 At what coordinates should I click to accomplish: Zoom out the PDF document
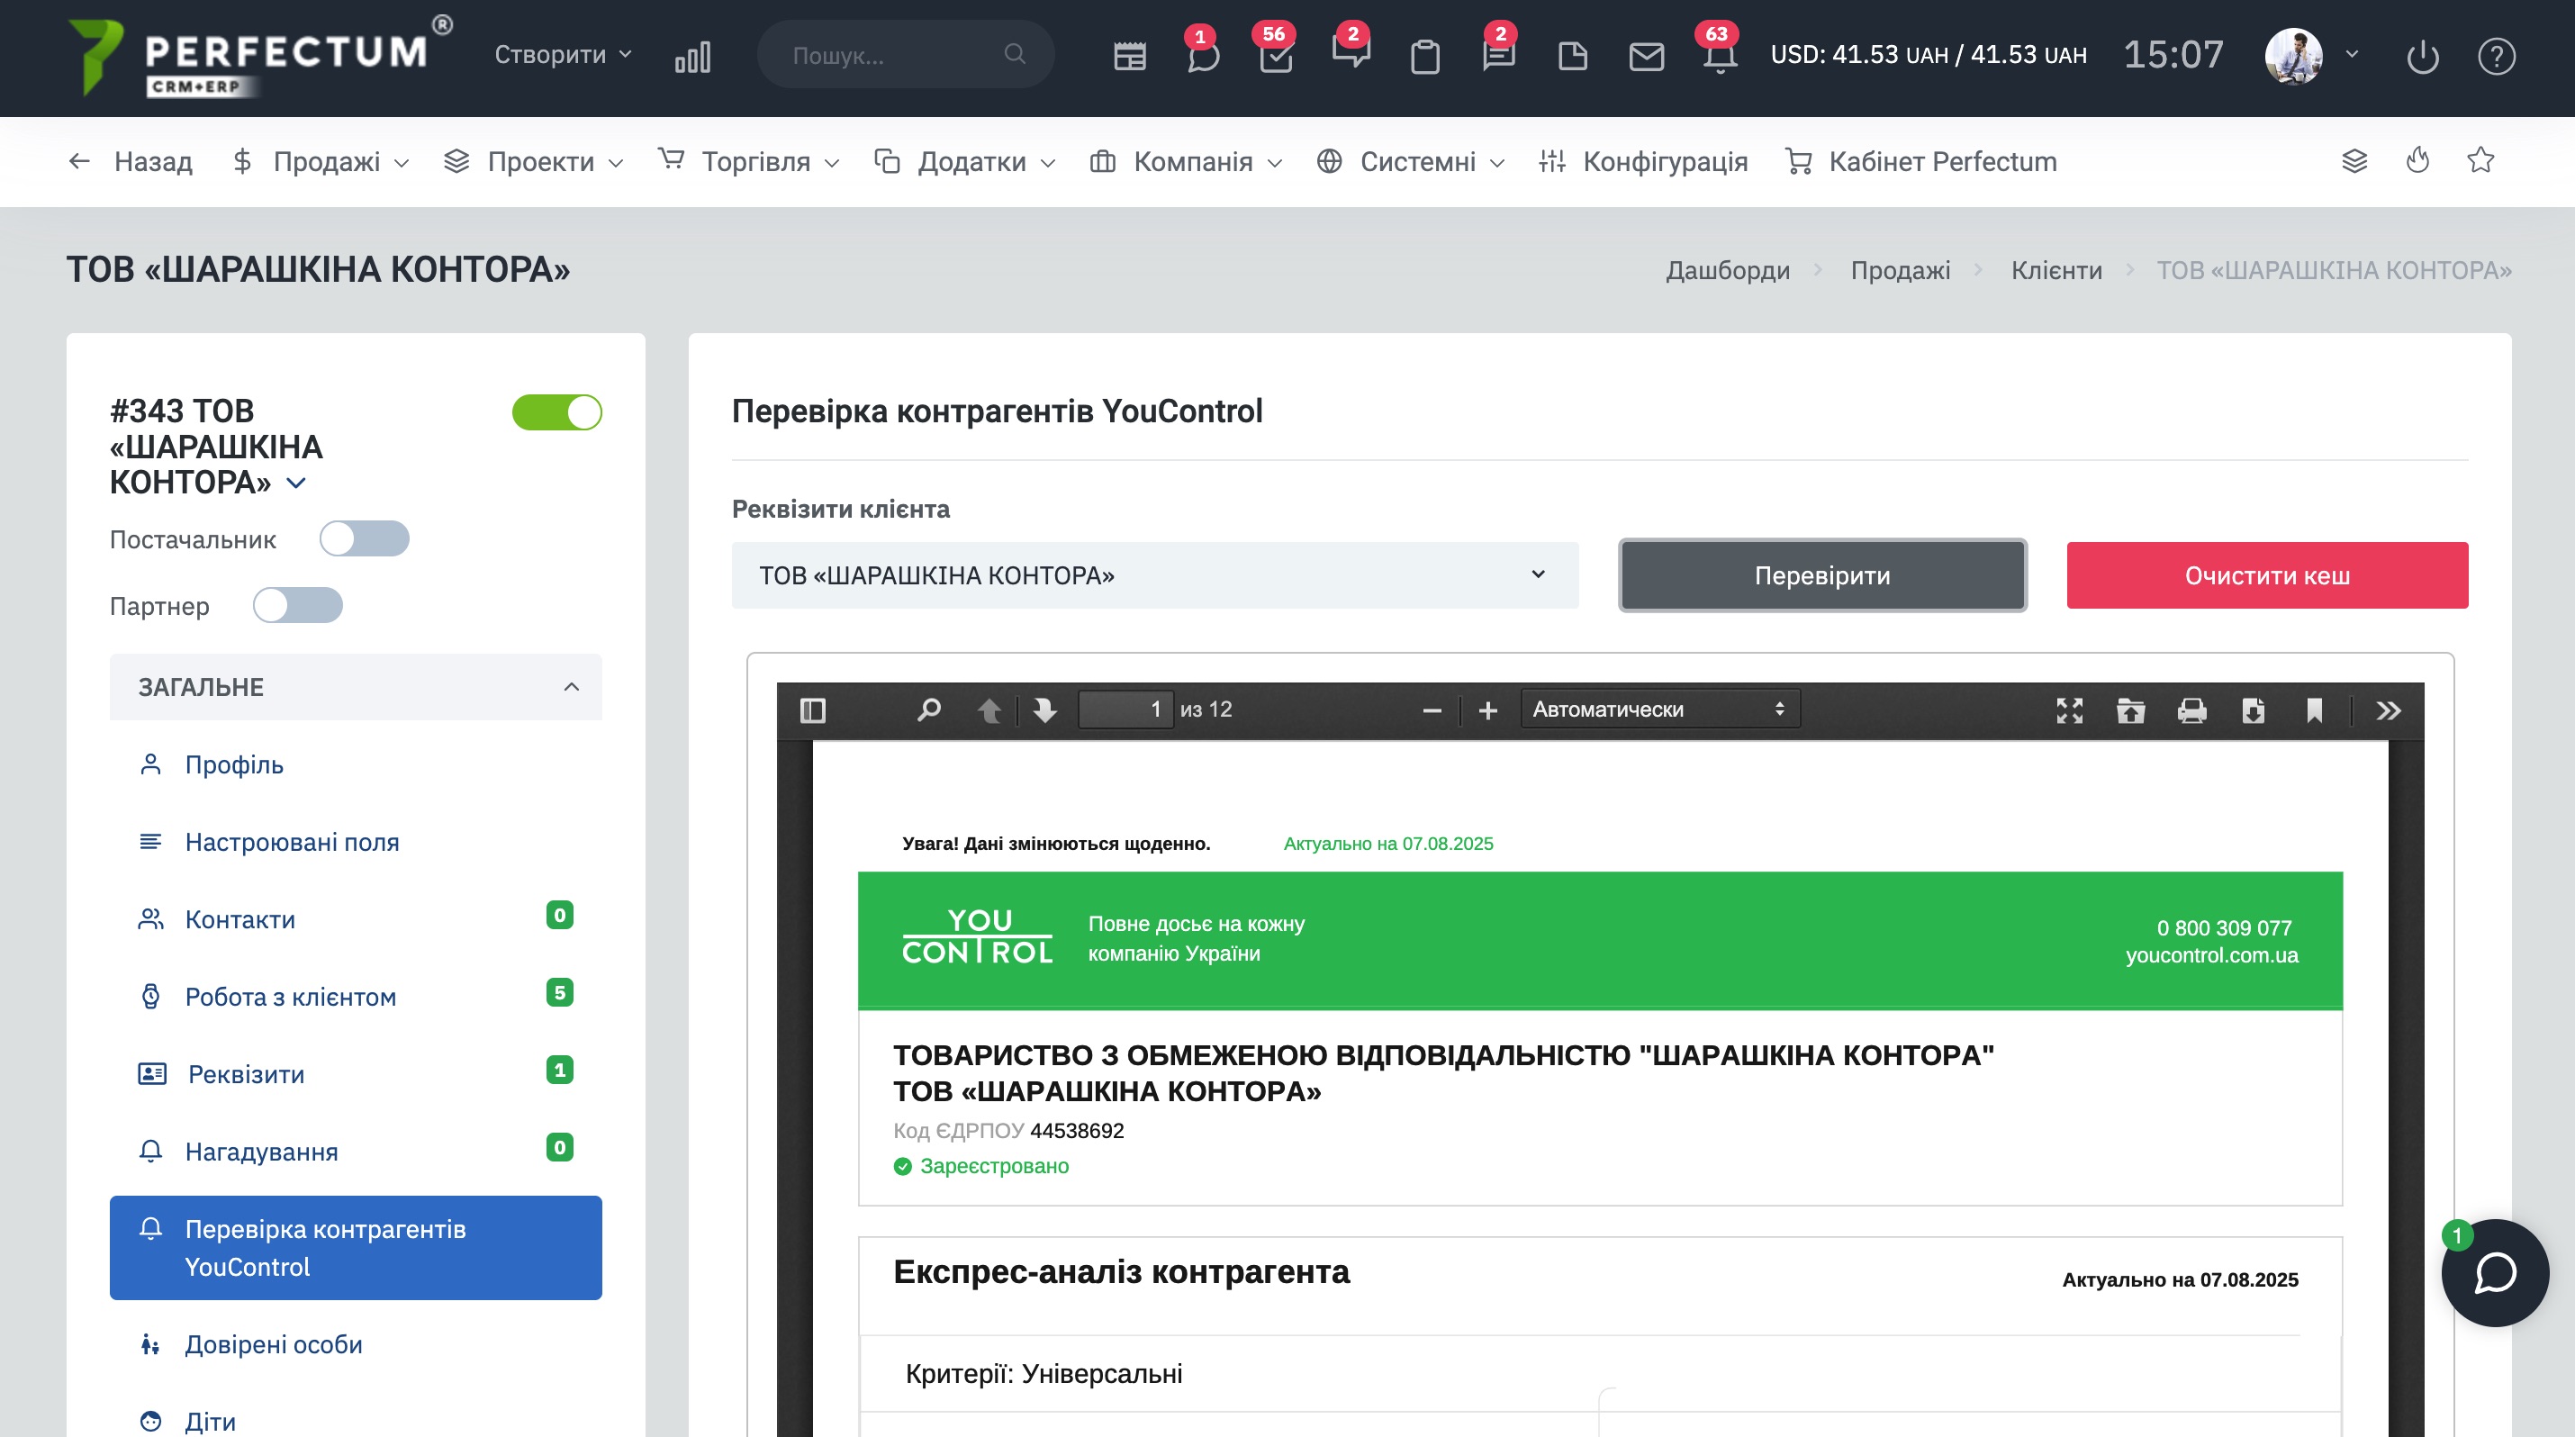(1432, 710)
